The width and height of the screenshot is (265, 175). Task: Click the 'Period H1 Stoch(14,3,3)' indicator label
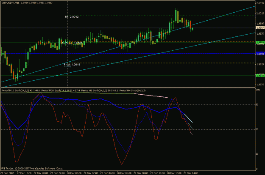click(x=94, y=90)
